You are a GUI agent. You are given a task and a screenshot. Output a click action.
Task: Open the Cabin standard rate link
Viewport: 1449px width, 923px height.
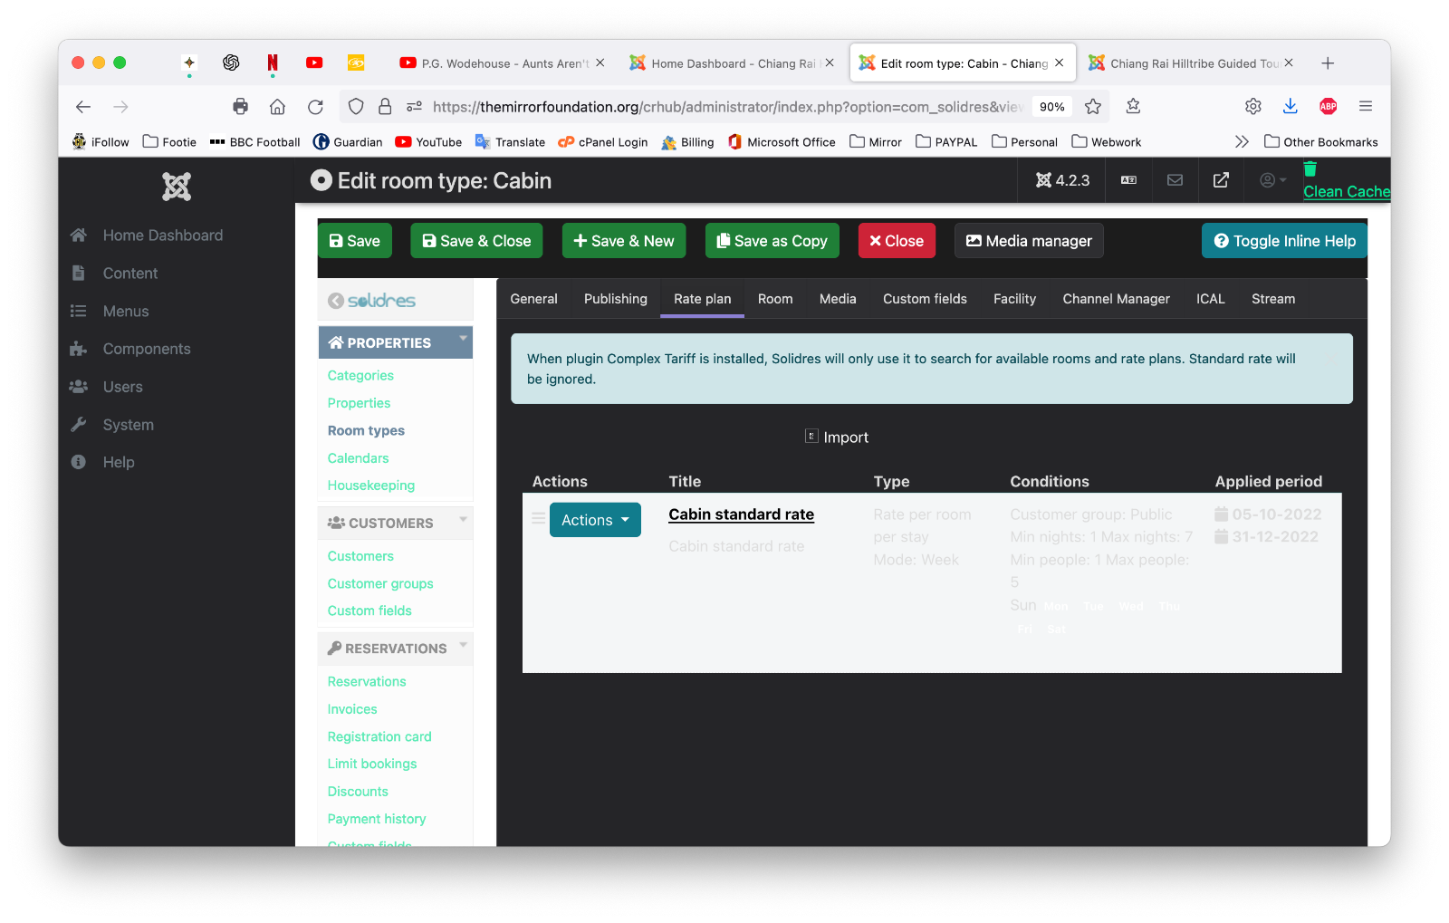click(741, 514)
